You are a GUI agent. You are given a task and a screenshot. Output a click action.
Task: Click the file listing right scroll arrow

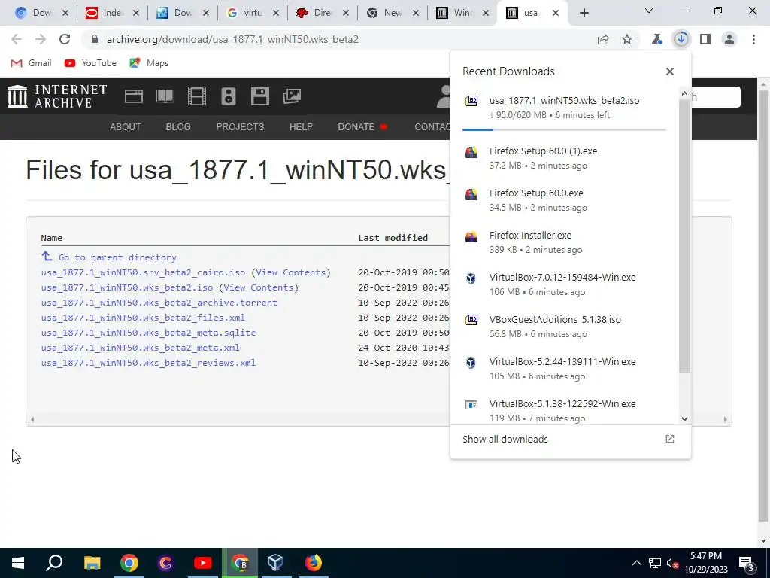tap(725, 419)
